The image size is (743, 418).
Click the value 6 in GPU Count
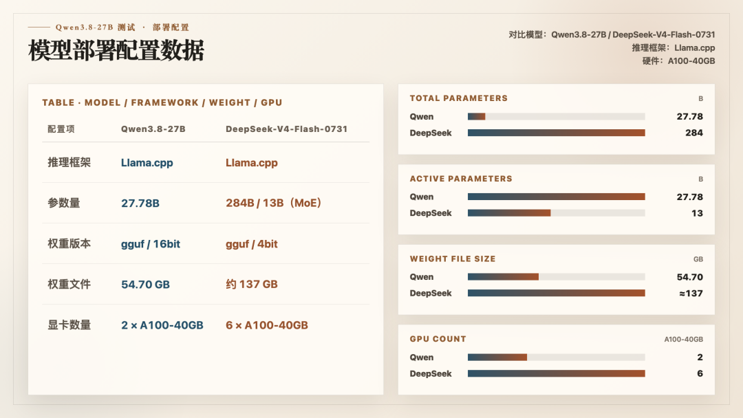click(x=700, y=373)
